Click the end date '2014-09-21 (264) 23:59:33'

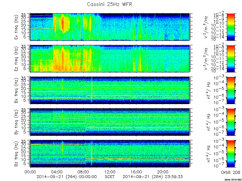[x=153, y=176]
